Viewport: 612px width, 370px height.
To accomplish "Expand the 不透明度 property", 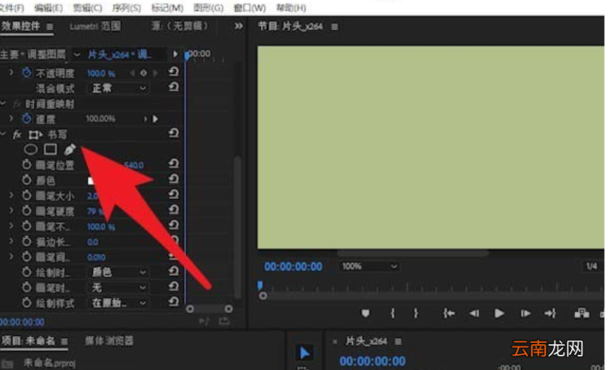I will pos(11,73).
